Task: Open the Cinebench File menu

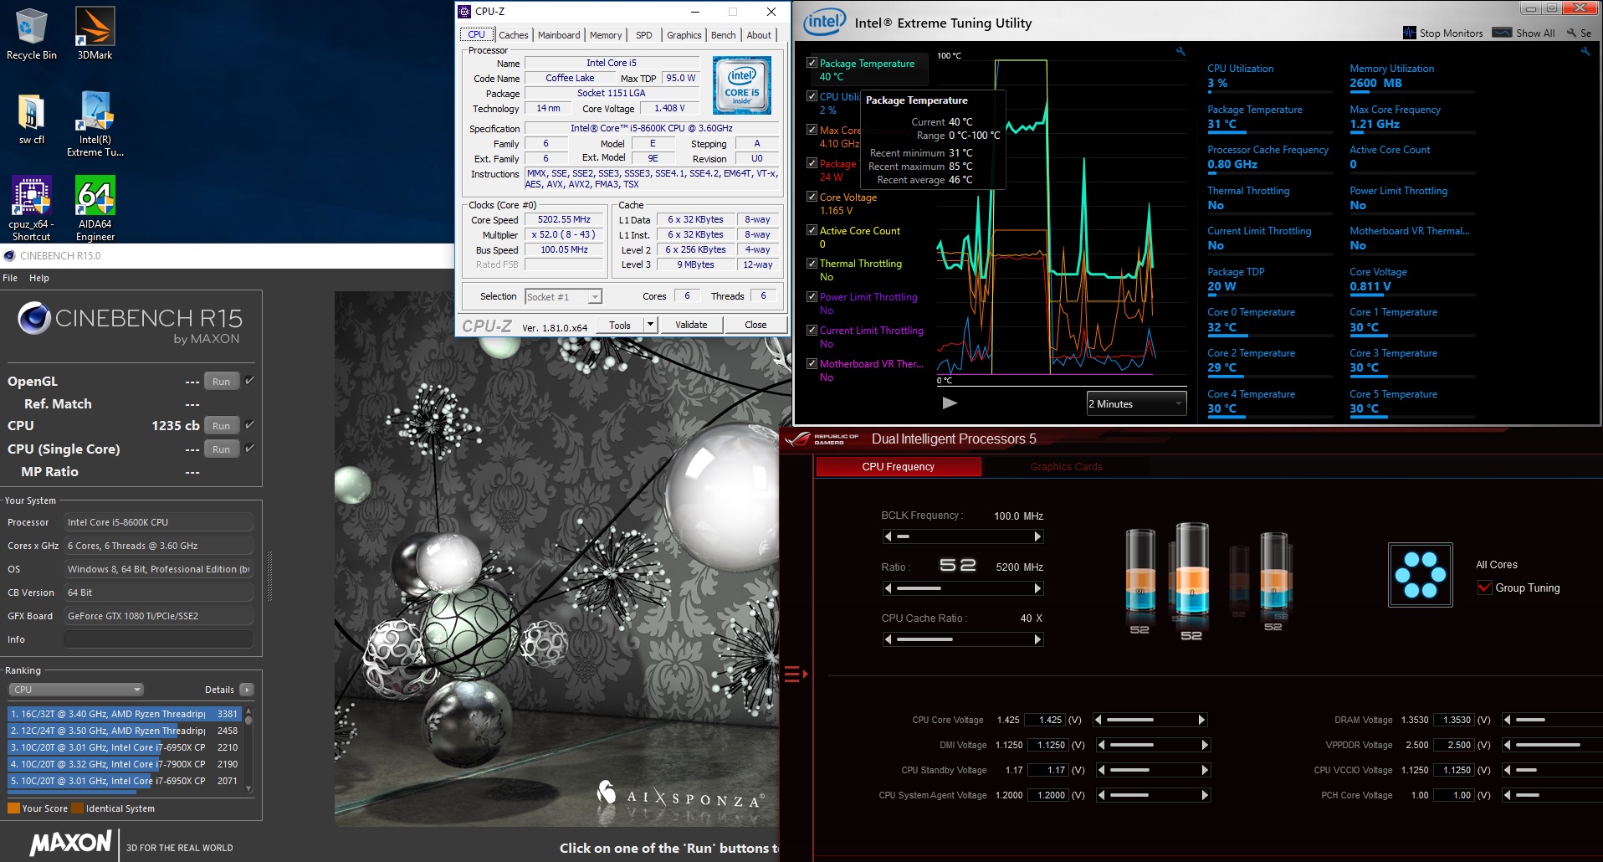Action: click(x=10, y=278)
